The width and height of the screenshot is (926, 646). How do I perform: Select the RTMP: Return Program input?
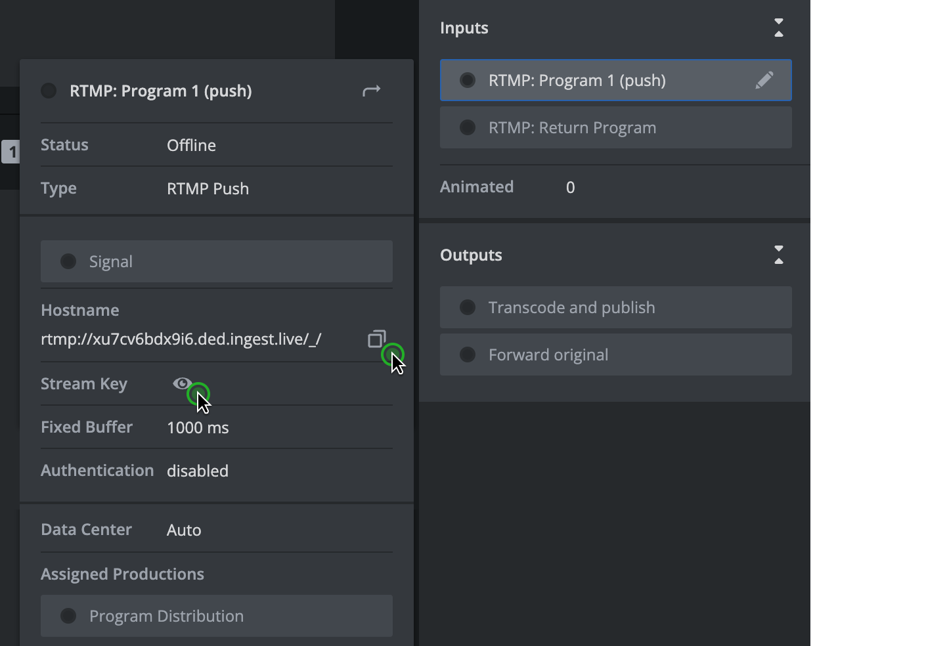(615, 127)
